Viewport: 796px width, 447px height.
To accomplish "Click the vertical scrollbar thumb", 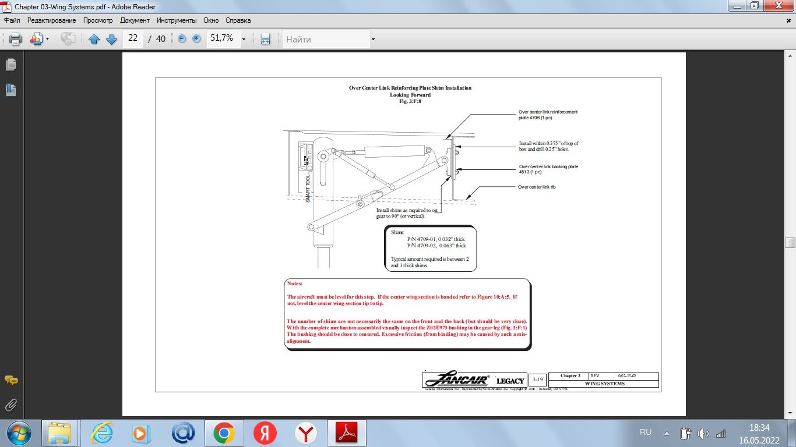I will coord(790,243).
